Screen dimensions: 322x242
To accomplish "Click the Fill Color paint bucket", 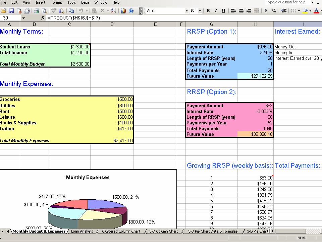I will (305, 11).
